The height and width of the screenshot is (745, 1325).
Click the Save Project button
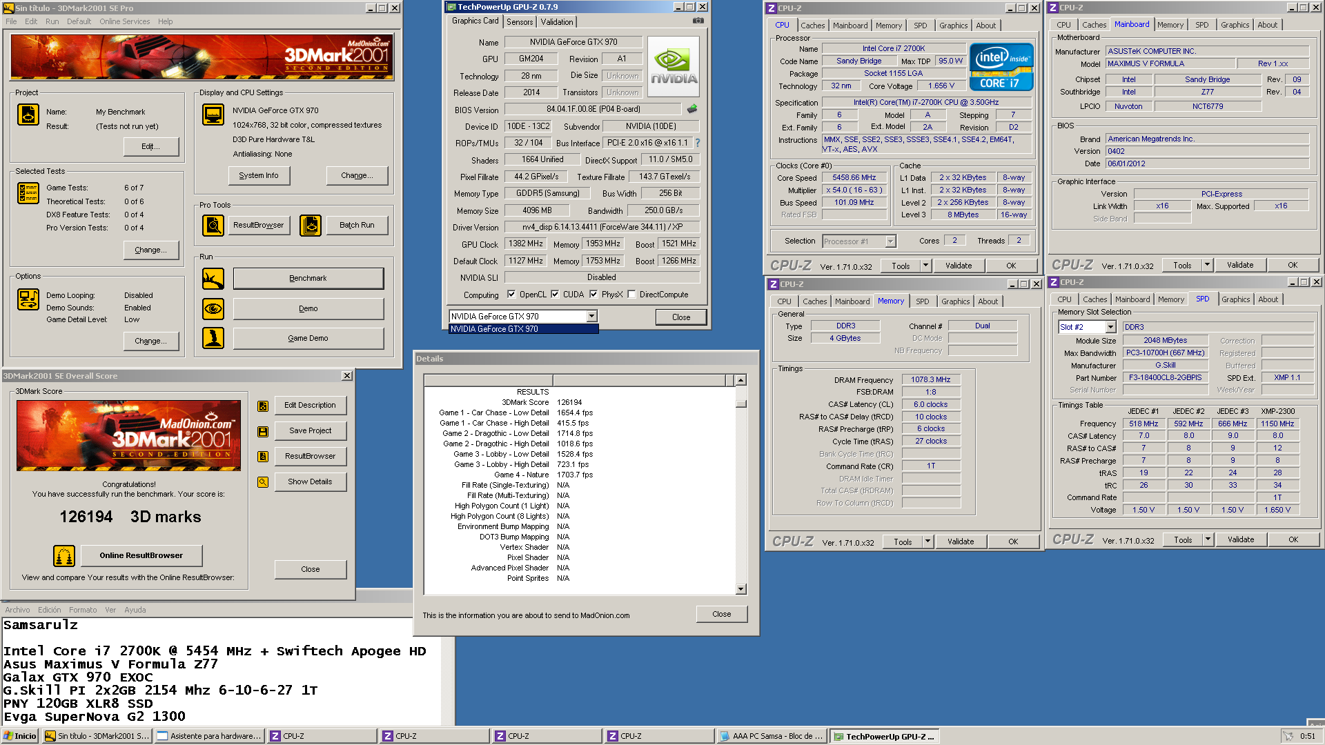pos(310,430)
